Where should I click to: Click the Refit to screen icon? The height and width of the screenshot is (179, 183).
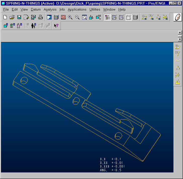coord(84,17)
